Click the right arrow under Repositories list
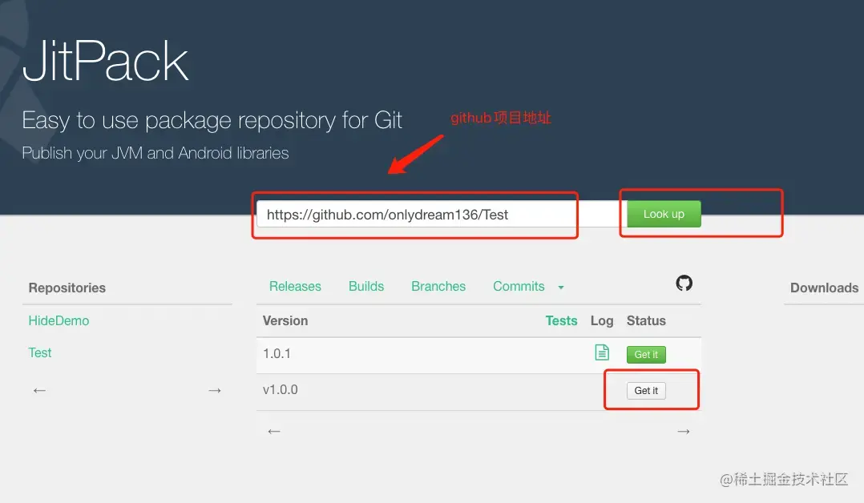 (214, 391)
